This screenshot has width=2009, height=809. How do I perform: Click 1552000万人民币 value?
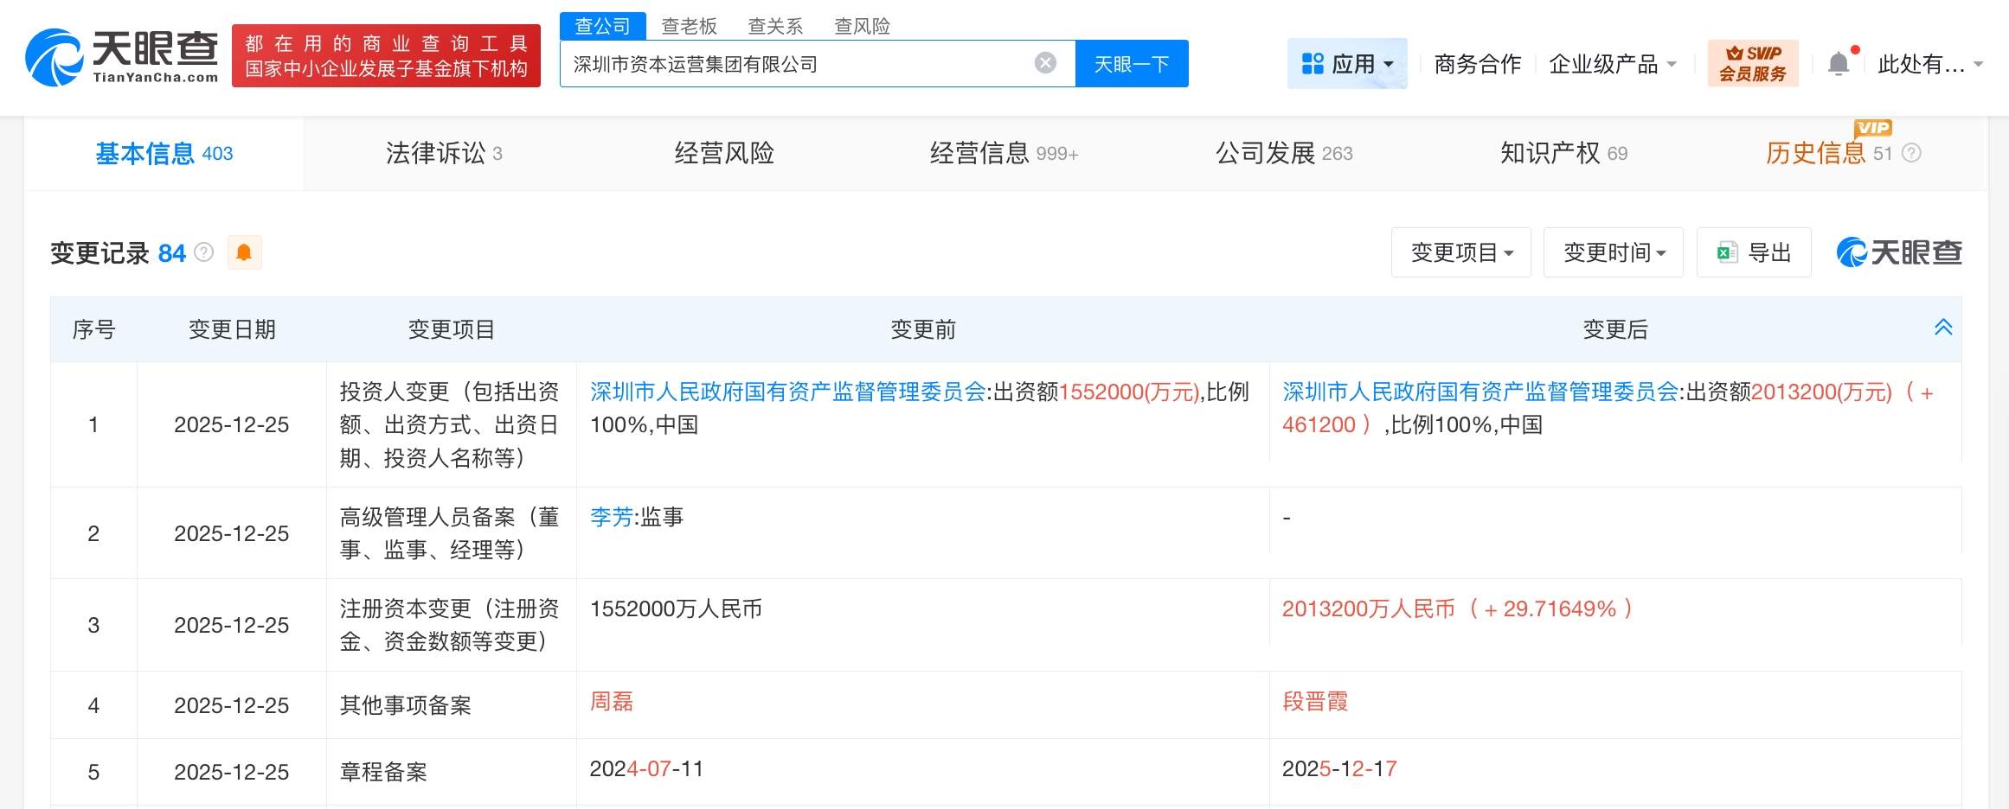pos(676,608)
